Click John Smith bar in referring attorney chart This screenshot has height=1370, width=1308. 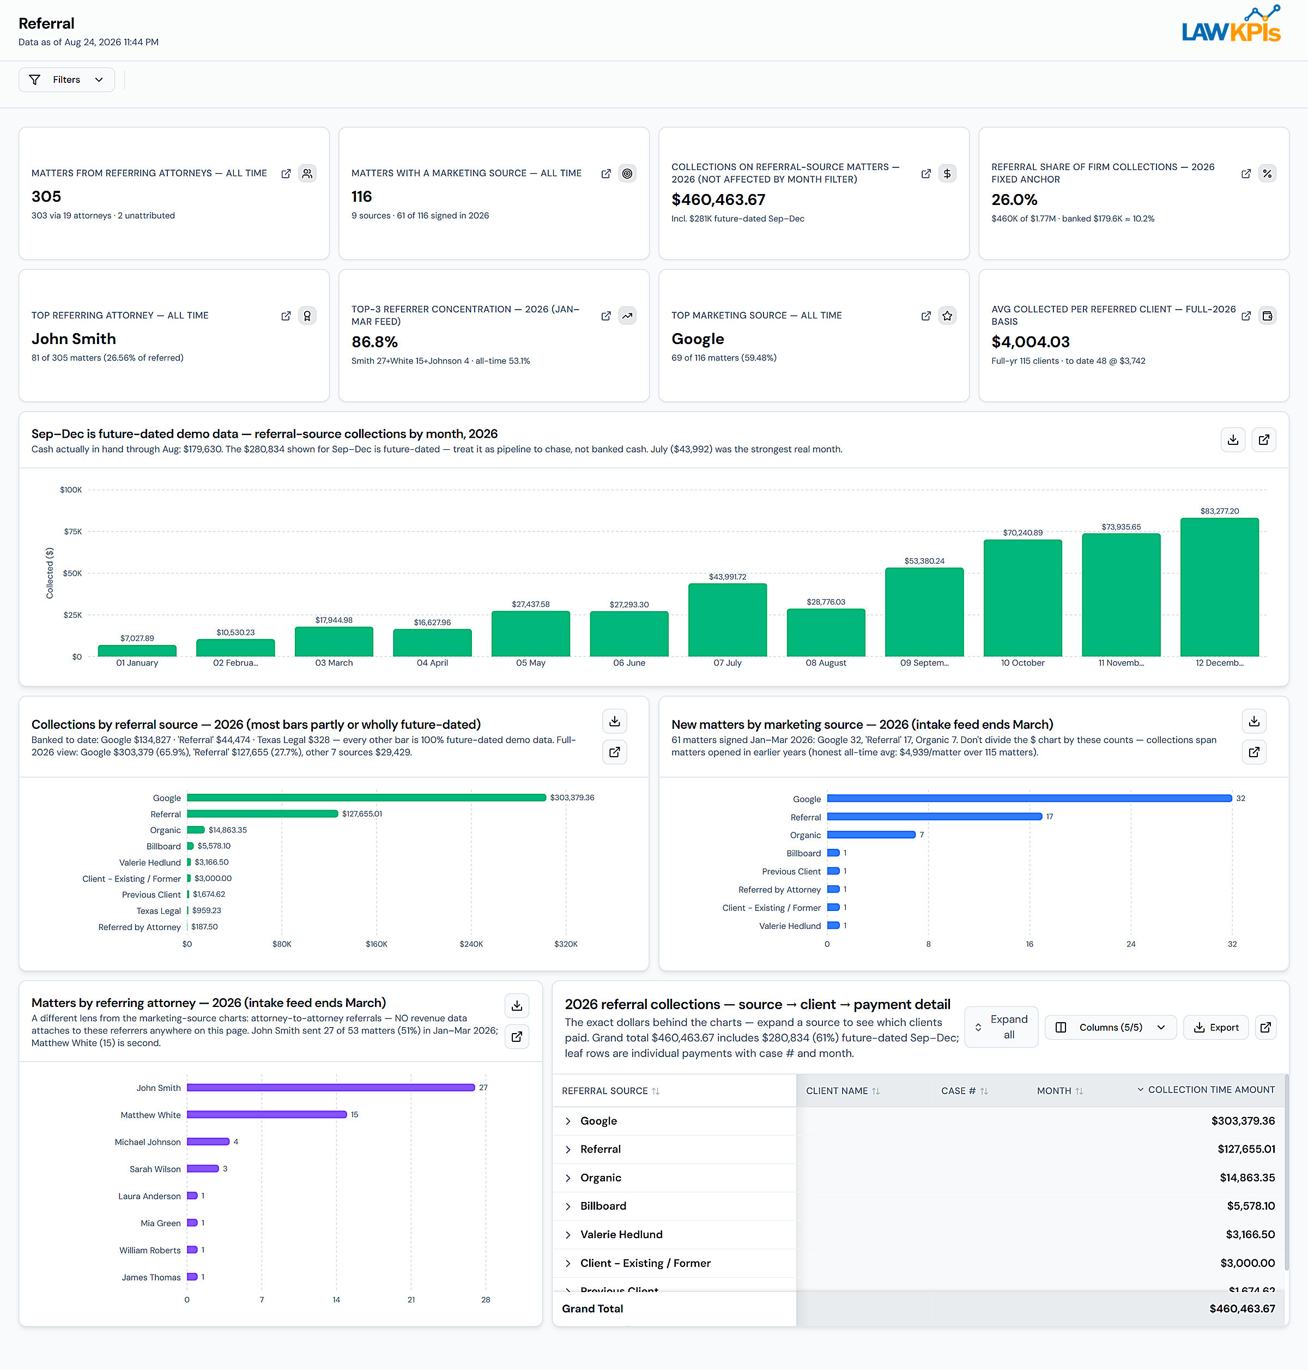tap(331, 1088)
